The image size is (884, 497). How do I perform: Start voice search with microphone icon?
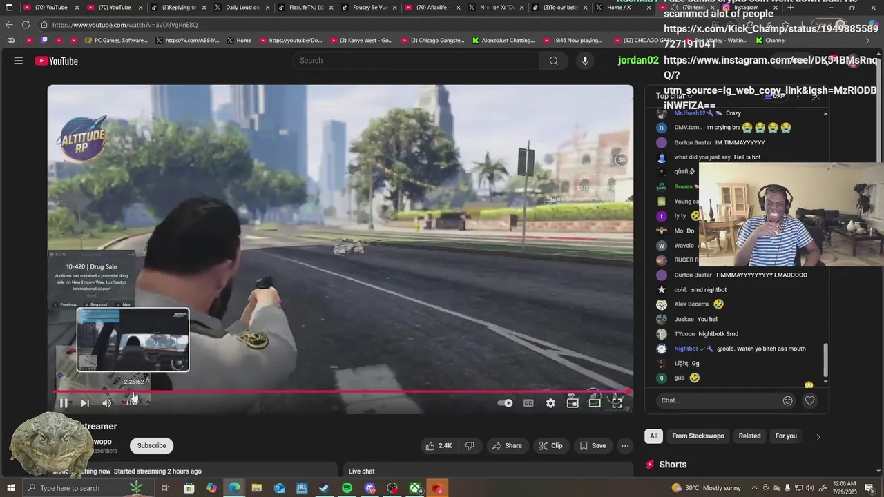pyautogui.click(x=585, y=61)
